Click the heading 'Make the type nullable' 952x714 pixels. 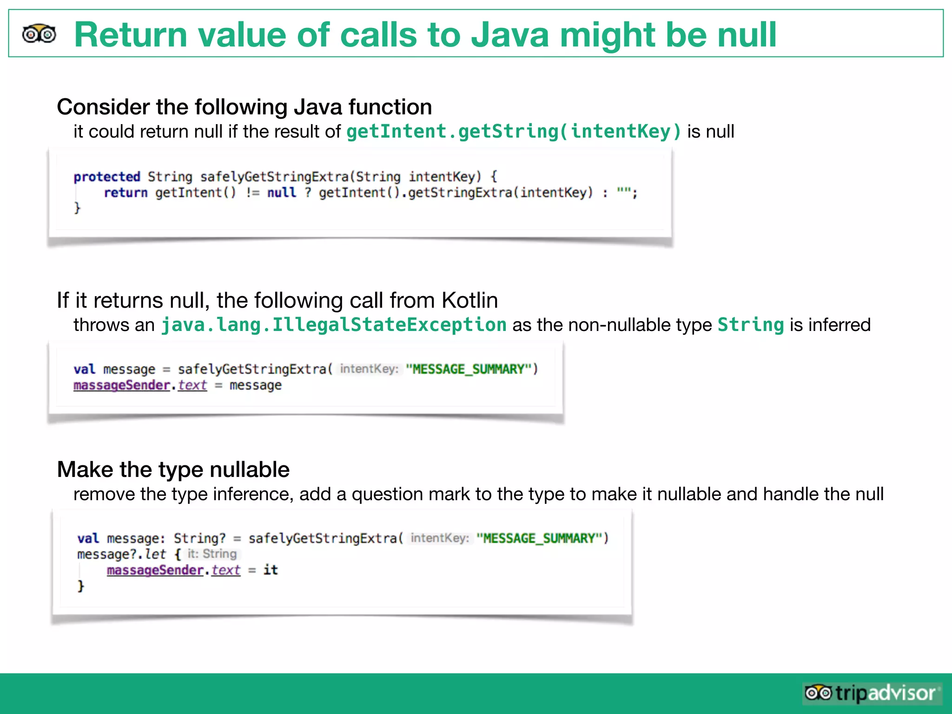[x=173, y=469]
